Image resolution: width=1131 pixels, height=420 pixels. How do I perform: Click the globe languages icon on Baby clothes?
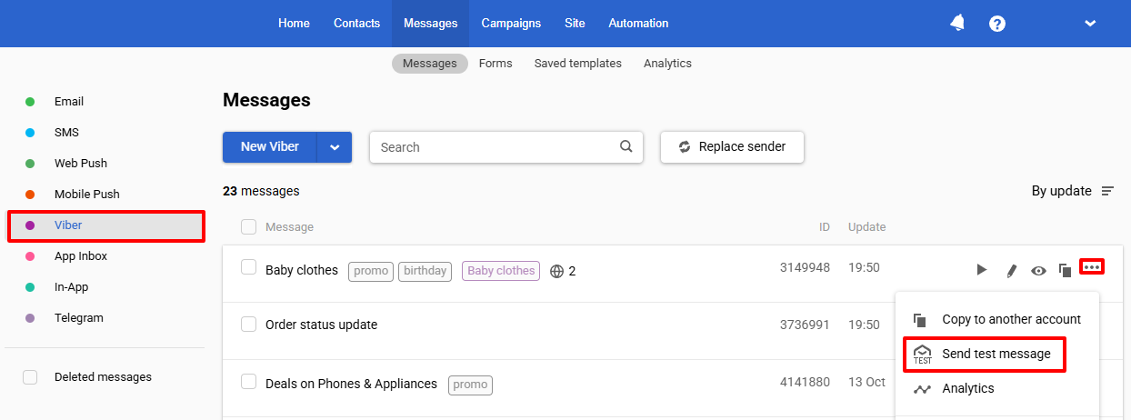click(x=556, y=271)
